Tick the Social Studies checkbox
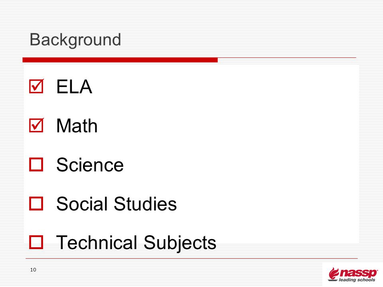383x287 pixels. click(x=36, y=204)
